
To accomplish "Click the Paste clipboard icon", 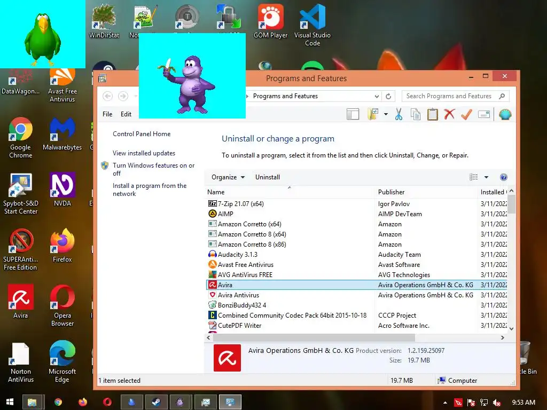I will [x=432, y=114].
